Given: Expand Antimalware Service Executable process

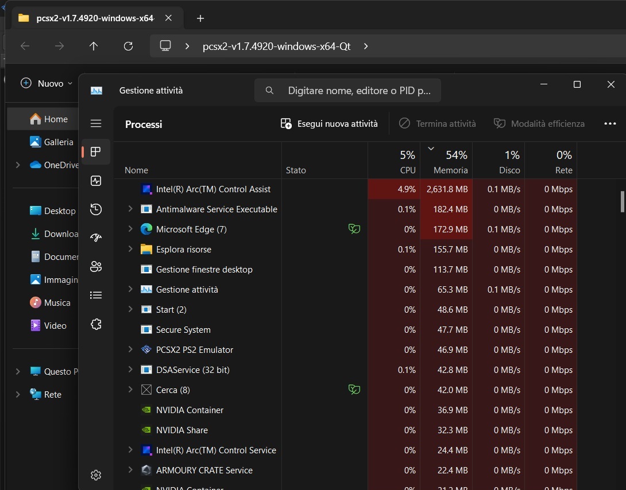Looking at the screenshot, I should 130,208.
